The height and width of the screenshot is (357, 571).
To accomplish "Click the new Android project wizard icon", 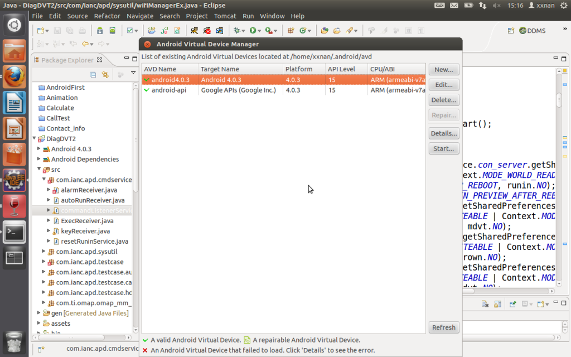I will pyautogui.click(x=152, y=31).
